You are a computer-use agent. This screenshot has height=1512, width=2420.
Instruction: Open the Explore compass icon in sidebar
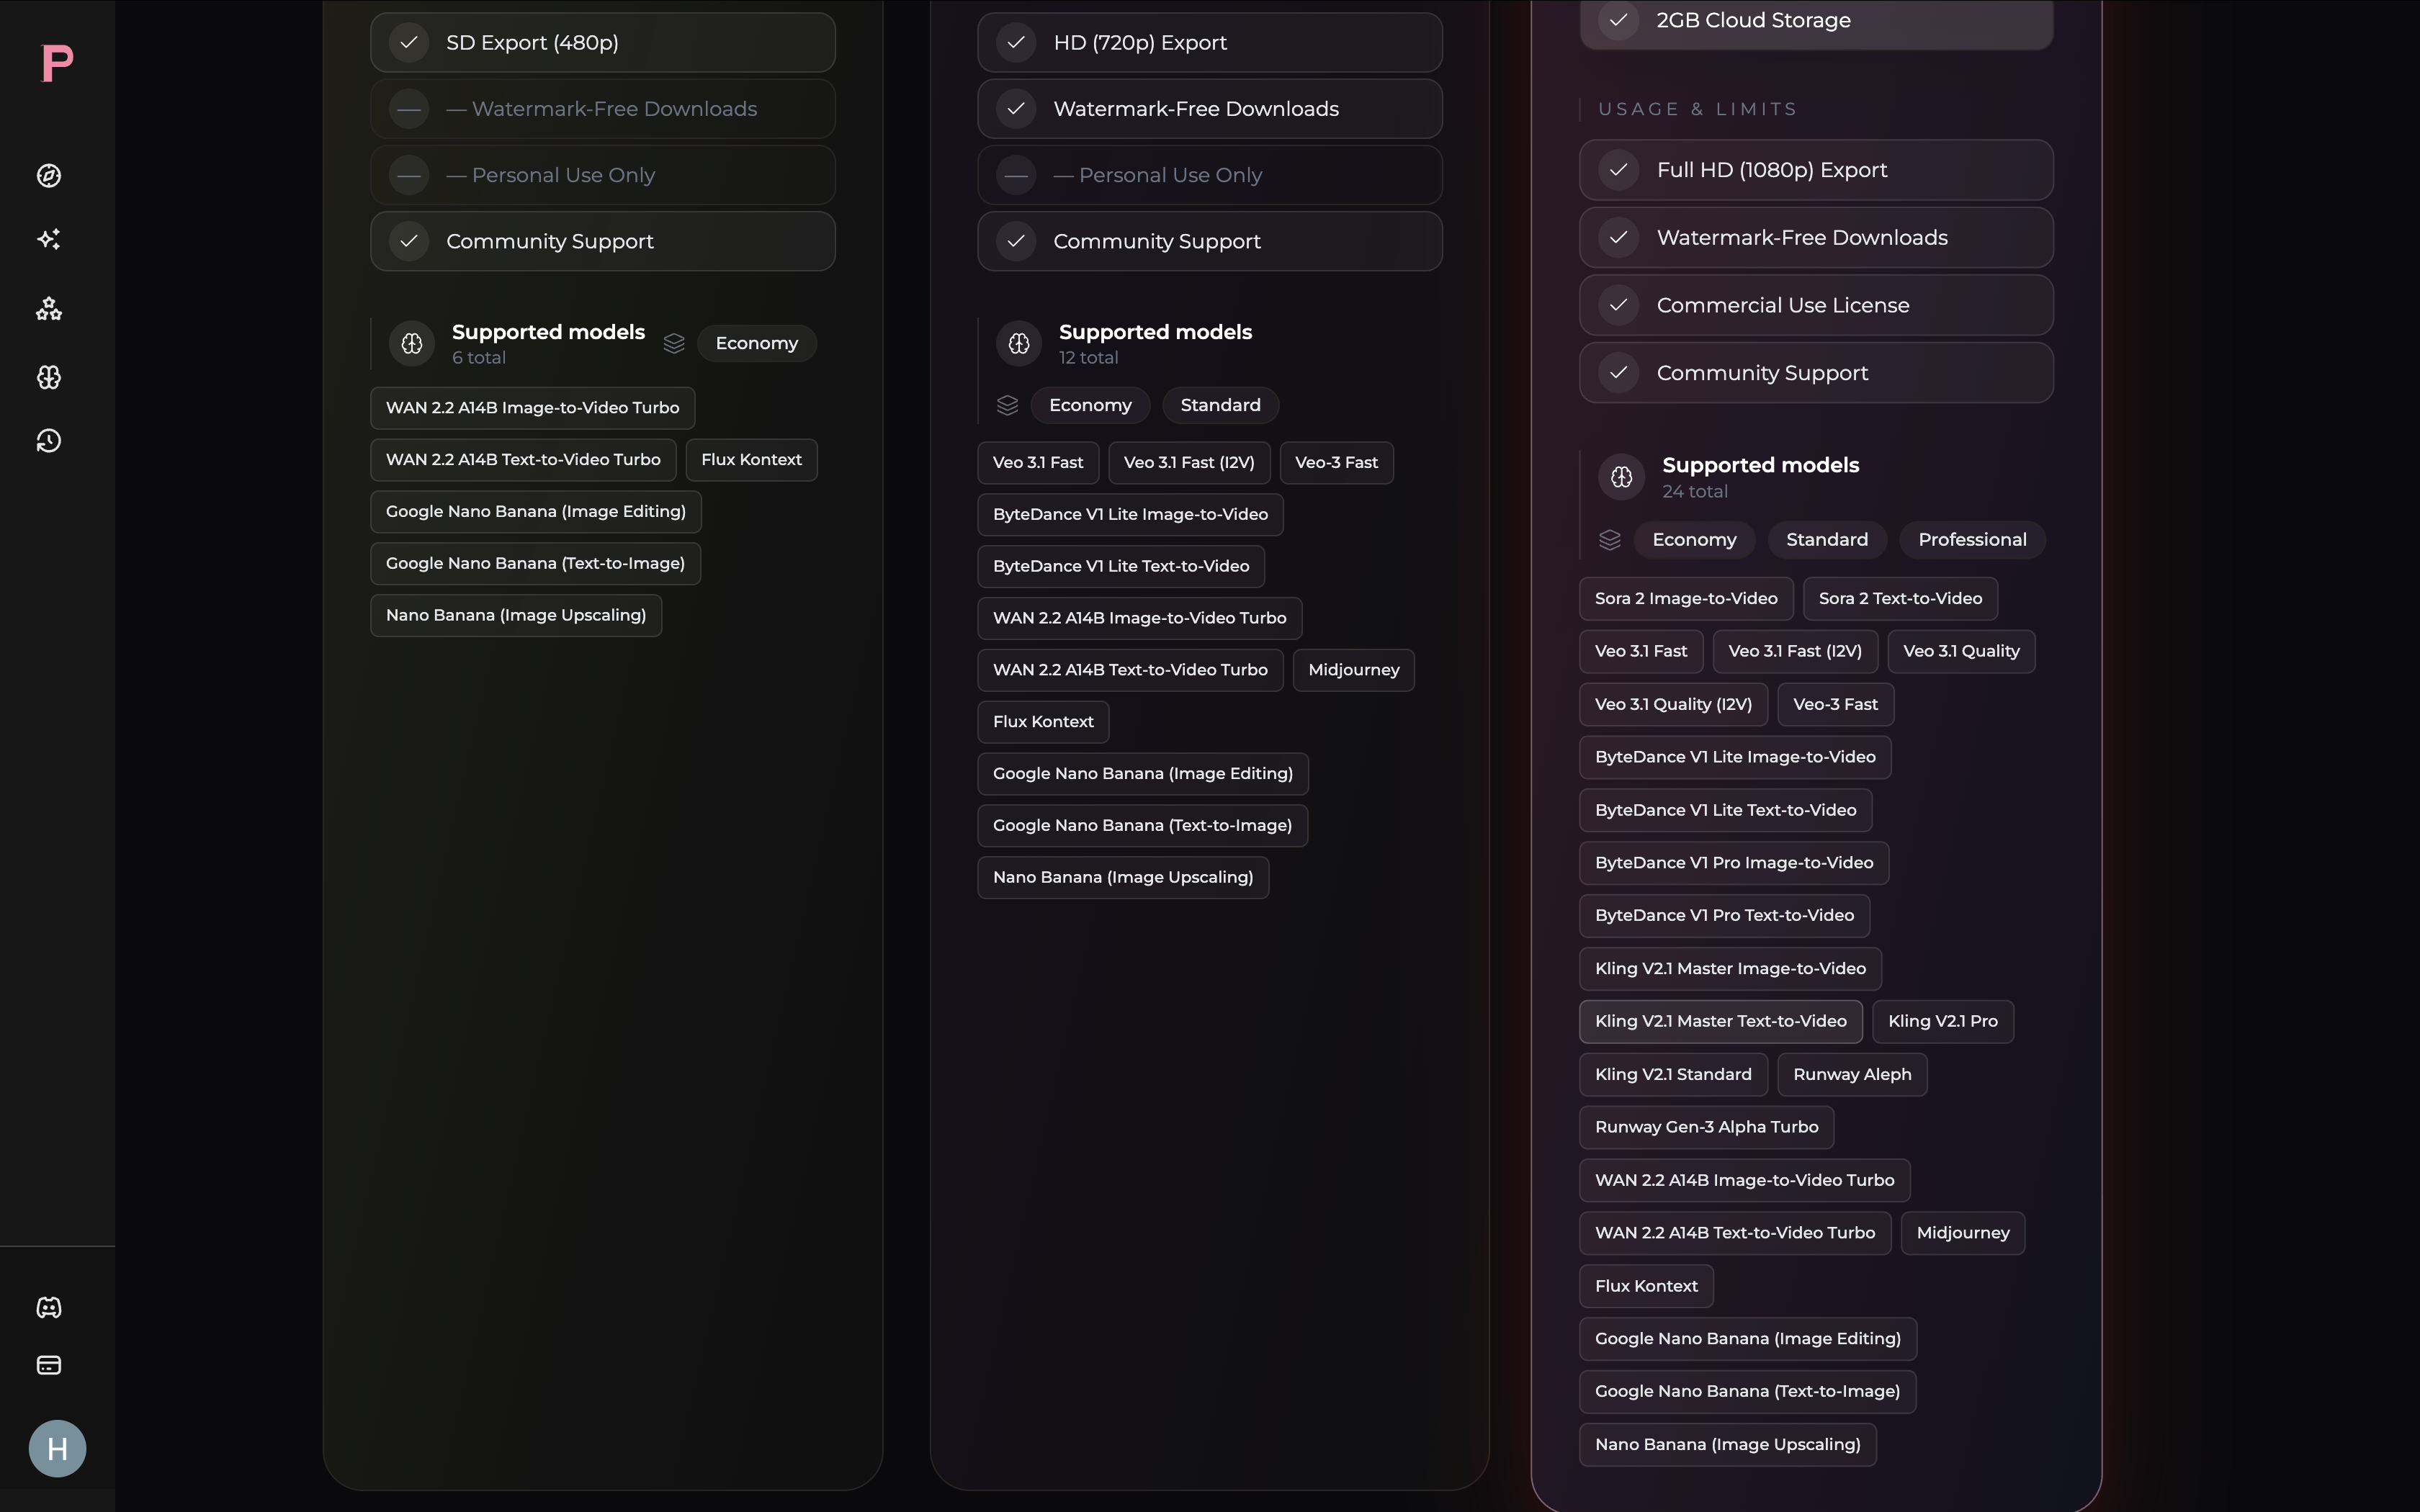click(49, 176)
